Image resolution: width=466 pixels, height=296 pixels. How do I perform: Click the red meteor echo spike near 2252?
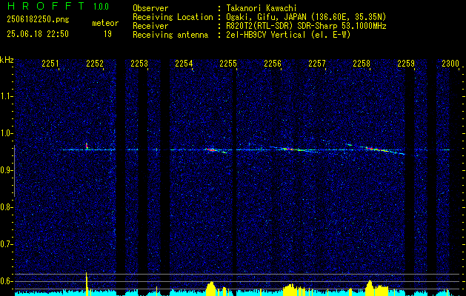(87, 146)
